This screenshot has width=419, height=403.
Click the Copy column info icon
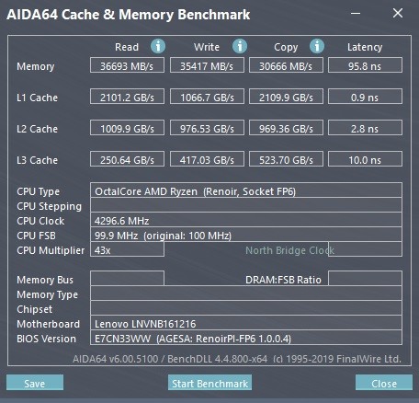pyautogui.click(x=317, y=47)
